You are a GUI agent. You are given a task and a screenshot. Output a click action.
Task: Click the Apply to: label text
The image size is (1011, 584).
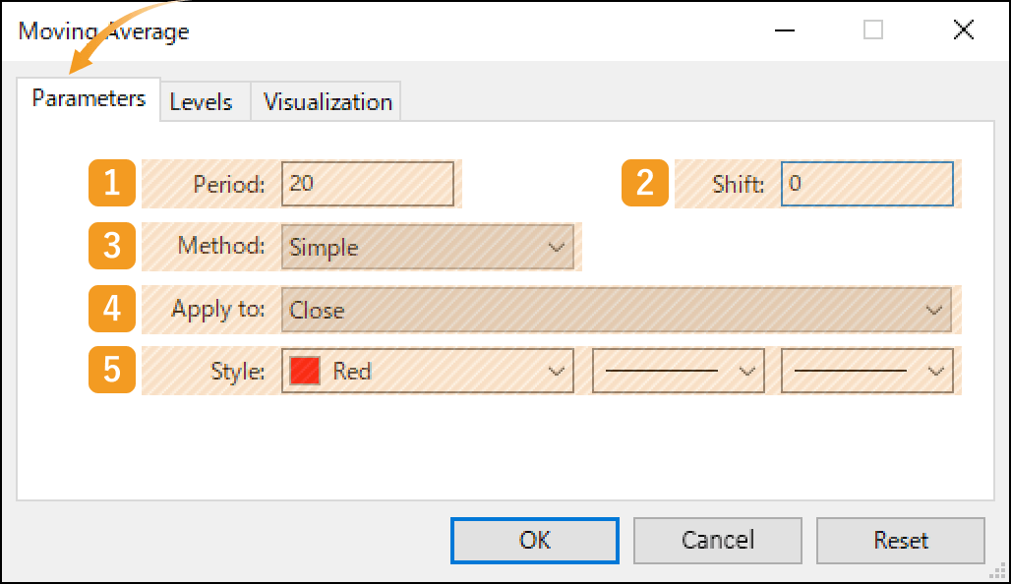[217, 310]
